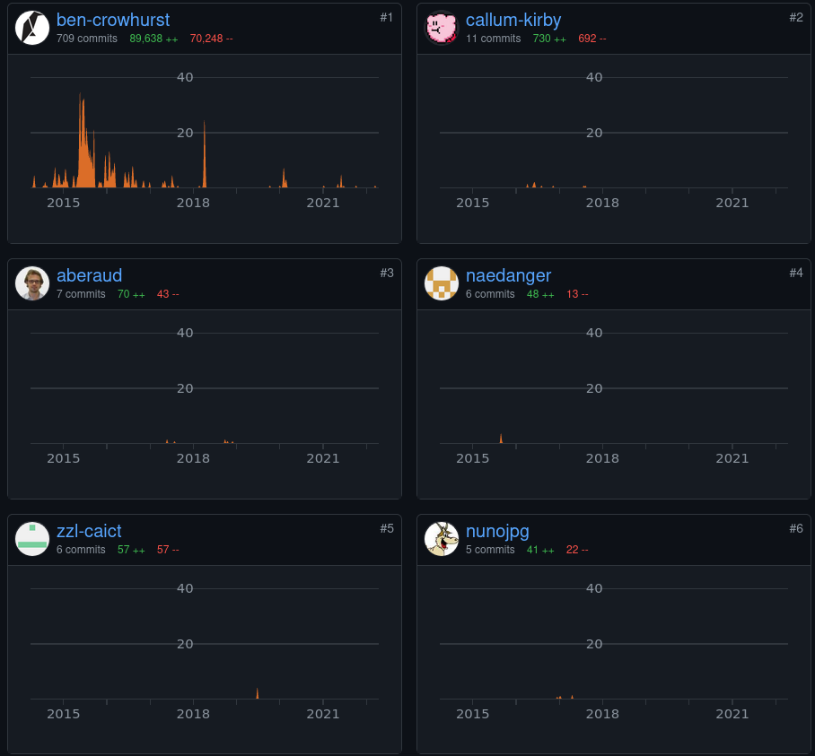Open the ben-crowhurst profile link
Screen dimensions: 815x756
pos(113,20)
